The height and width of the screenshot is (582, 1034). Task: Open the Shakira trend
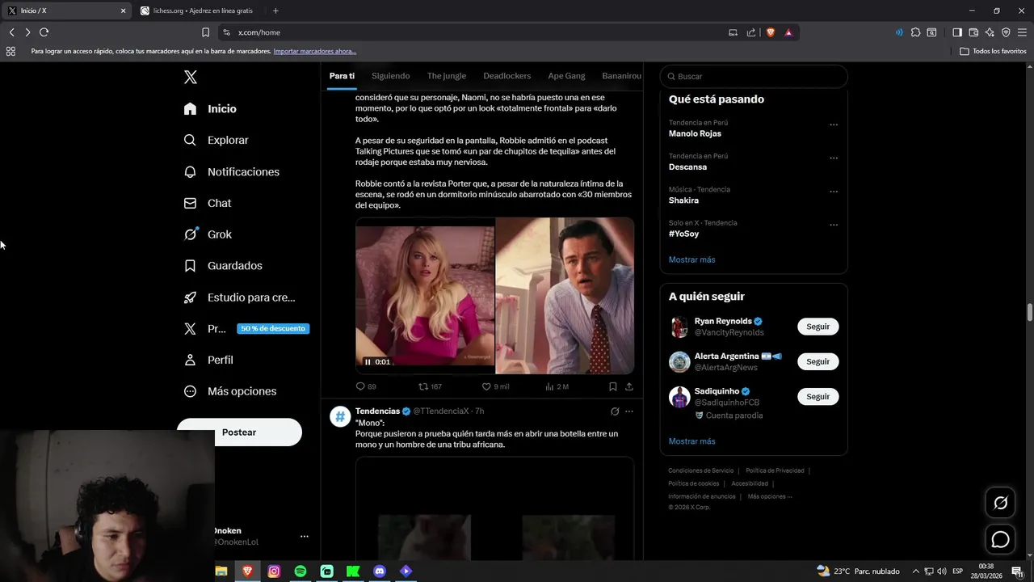click(x=683, y=200)
